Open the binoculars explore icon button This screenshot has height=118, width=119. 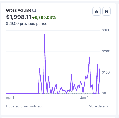point(107,11)
